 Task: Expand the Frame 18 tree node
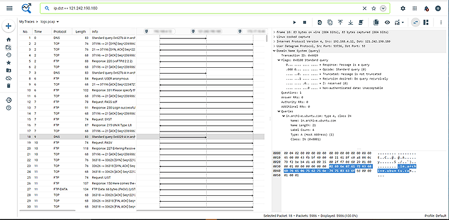coord(274,32)
